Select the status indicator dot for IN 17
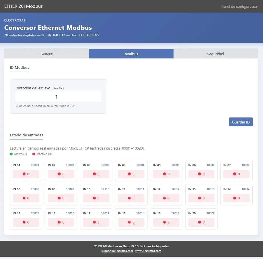This screenshot has height=259, width=263. pyautogui.click(x=94, y=222)
